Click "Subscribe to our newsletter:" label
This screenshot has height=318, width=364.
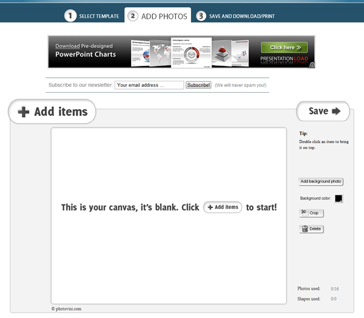[x=81, y=85]
